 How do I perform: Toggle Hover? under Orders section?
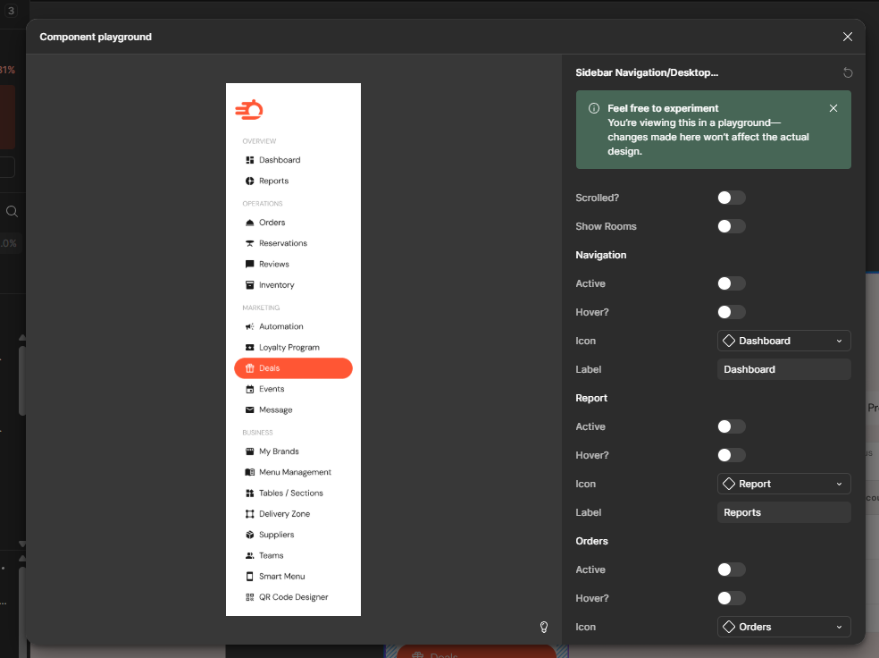tap(732, 598)
